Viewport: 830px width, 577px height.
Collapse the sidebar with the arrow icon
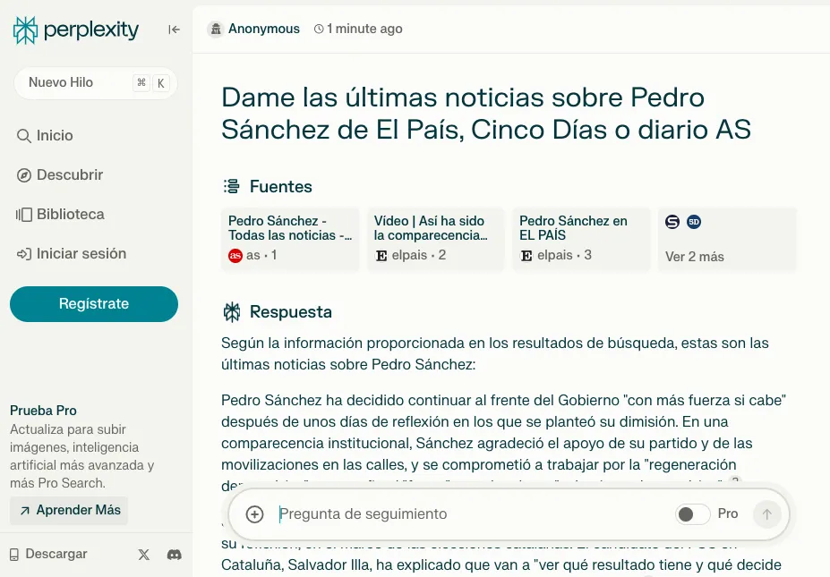175,30
